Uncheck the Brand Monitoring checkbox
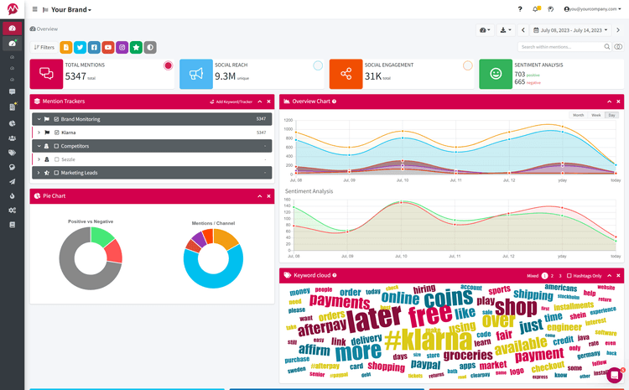 (56, 119)
